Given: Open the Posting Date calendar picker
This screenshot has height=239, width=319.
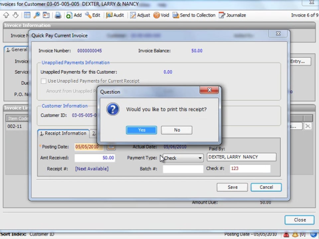Looking at the screenshot, I should [x=111, y=146].
